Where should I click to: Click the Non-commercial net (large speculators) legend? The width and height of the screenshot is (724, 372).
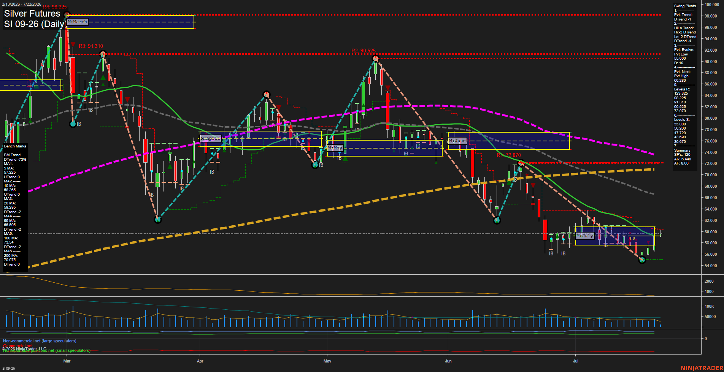click(x=40, y=341)
